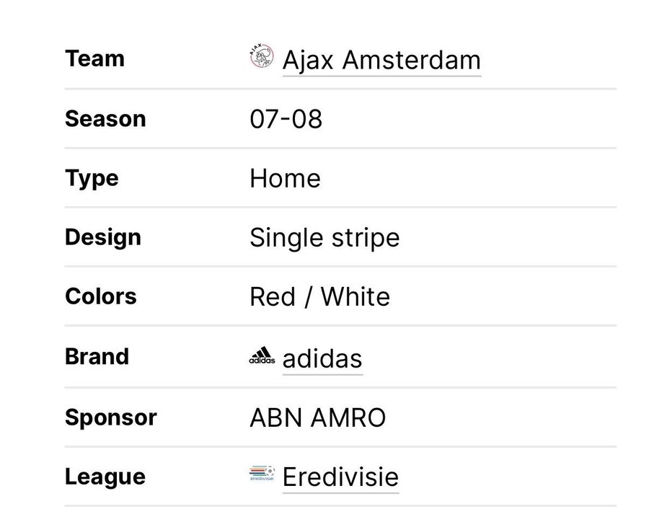The height and width of the screenshot is (522, 649).
Task: Click the Red / White colors value
Action: tap(319, 297)
